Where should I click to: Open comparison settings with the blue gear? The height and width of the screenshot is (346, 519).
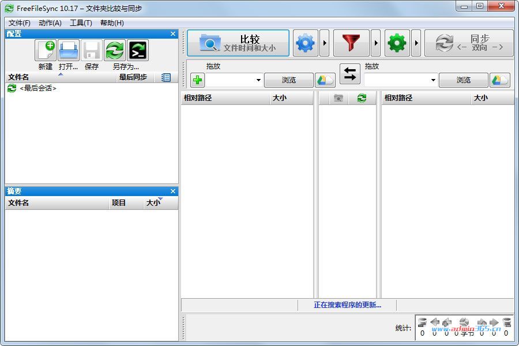306,43
